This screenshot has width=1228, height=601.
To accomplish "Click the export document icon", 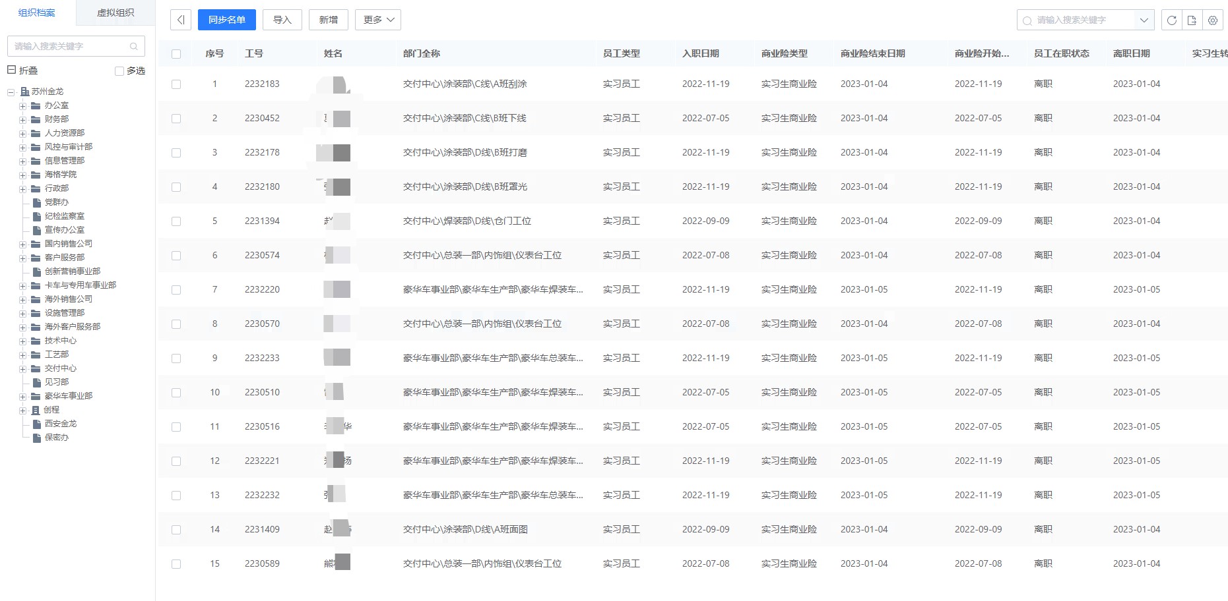I will (1192, 20).
